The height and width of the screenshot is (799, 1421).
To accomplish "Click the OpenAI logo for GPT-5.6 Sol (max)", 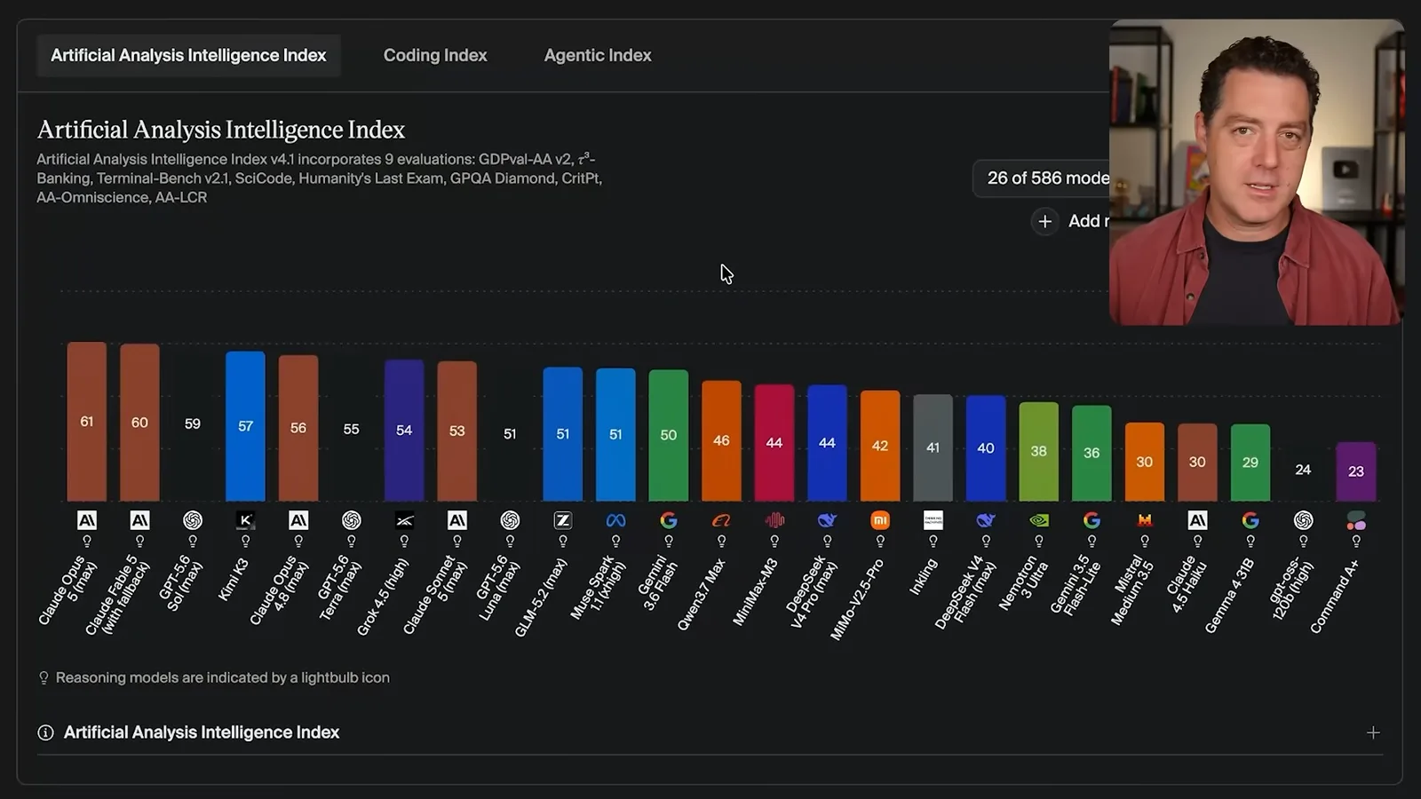I will click(x=193, y=520).
